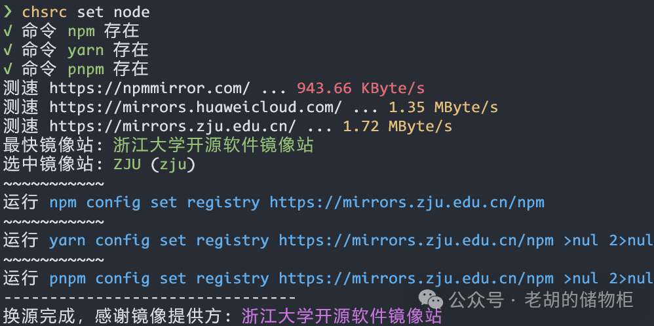Click the 老胡的储物柜 watermark text
This screenshot has width=654, height=326.
pyautogui.click(x=579, y=299)
